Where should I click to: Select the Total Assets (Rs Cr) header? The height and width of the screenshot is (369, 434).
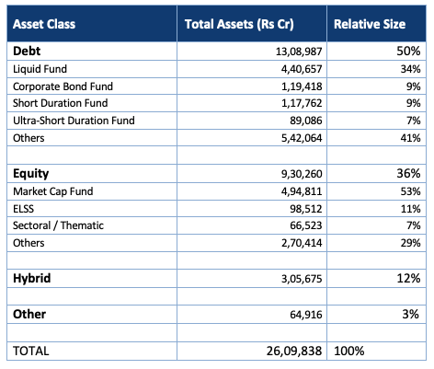click(239, 24)
